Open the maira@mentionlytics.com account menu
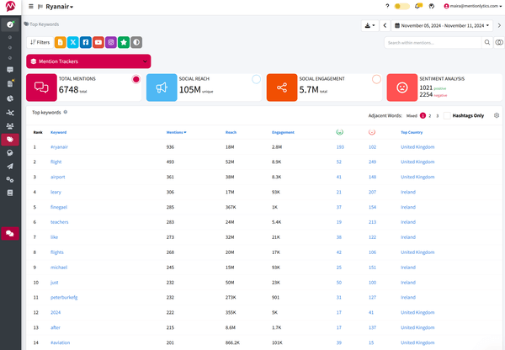505x350 pixels. 472,6
